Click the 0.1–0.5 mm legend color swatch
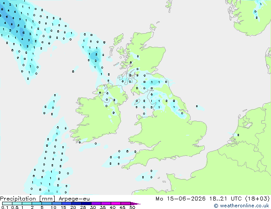 pyautogui.click(x=7, y=203)
